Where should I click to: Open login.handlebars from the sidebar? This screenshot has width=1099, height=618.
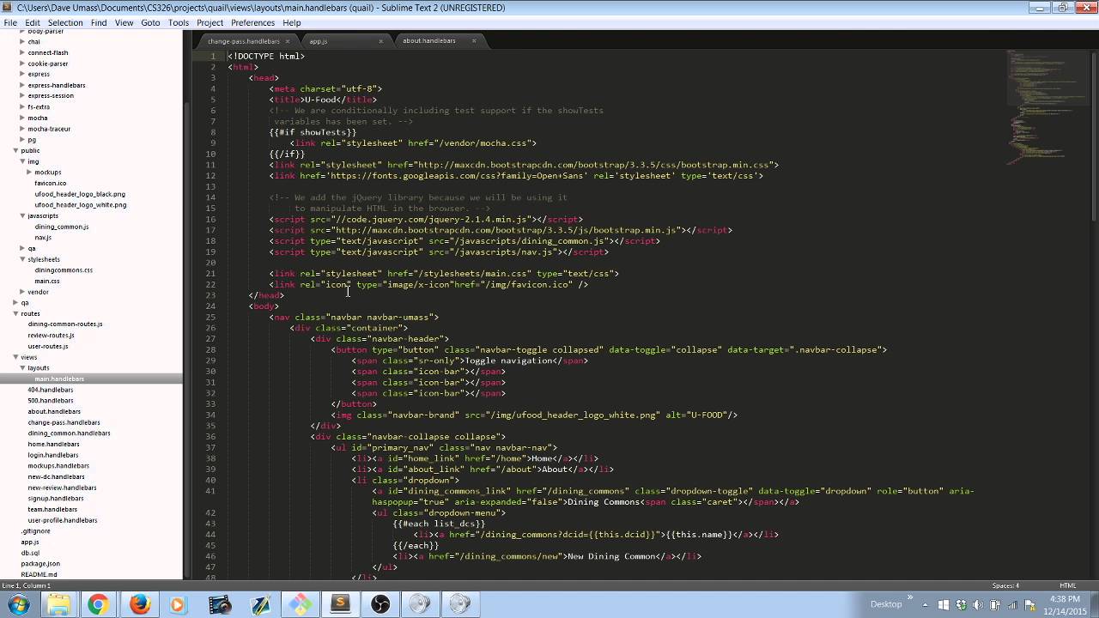53,455
